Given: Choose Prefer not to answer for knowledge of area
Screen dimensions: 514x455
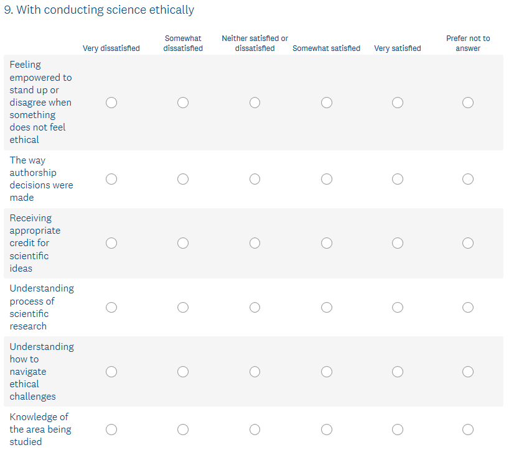Looking at the screenshot, I should point(468,430).
